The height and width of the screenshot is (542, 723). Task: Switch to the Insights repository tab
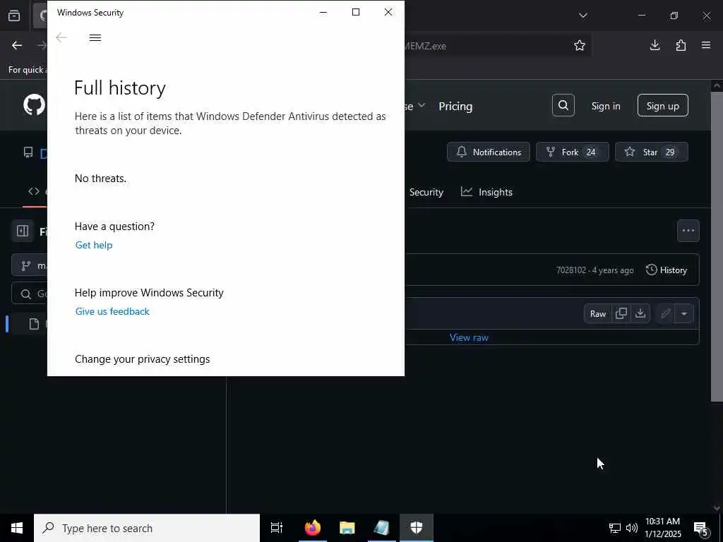(487, 192)
